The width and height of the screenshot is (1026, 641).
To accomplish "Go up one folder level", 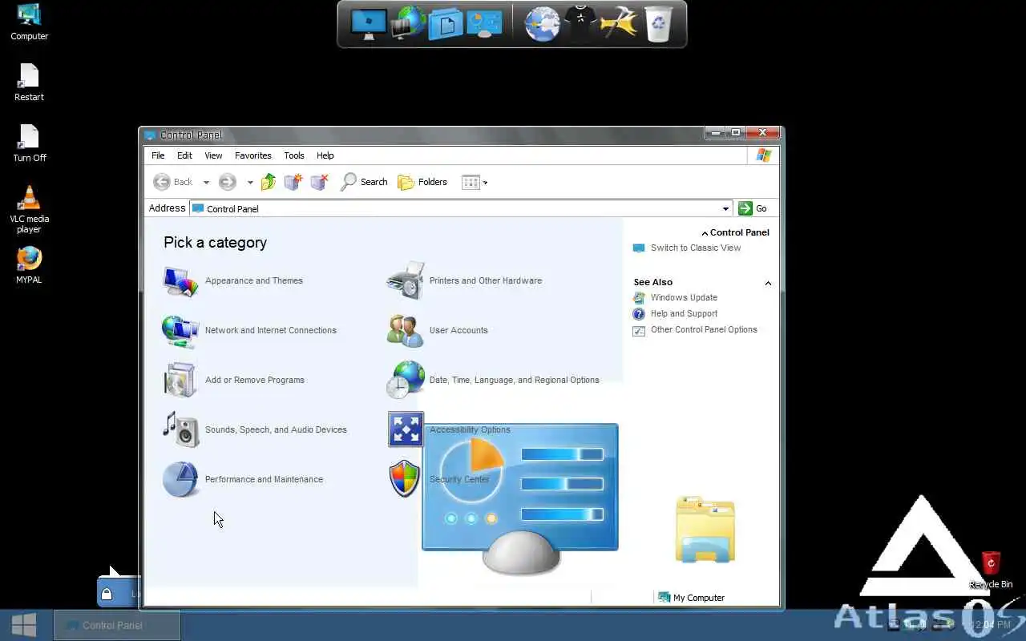I will (x=269, y=182).
